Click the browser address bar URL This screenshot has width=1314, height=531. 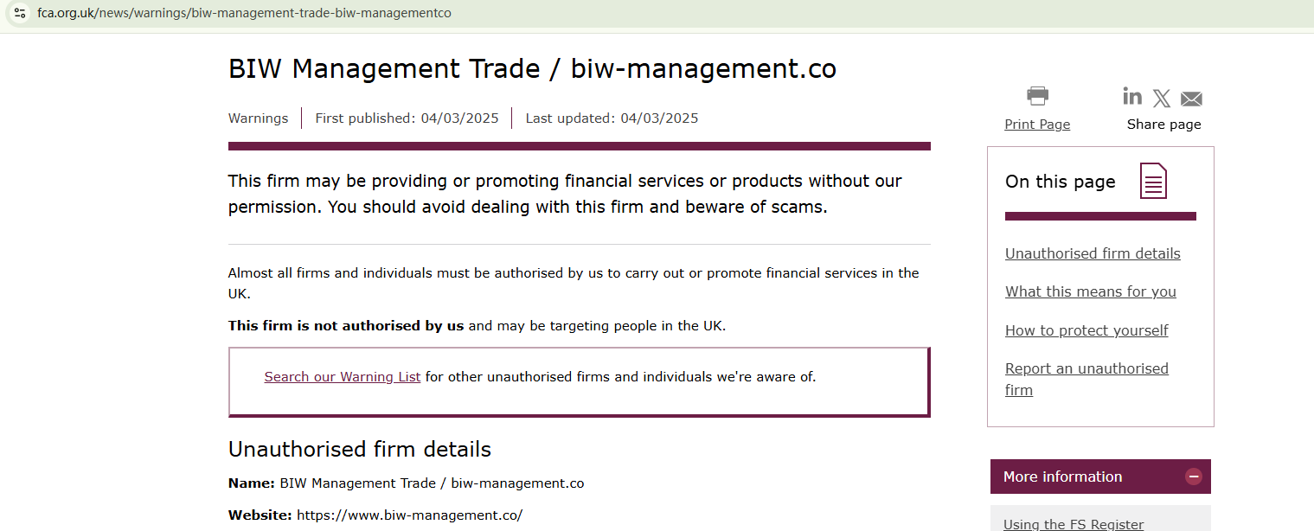(x=244, y=13)
